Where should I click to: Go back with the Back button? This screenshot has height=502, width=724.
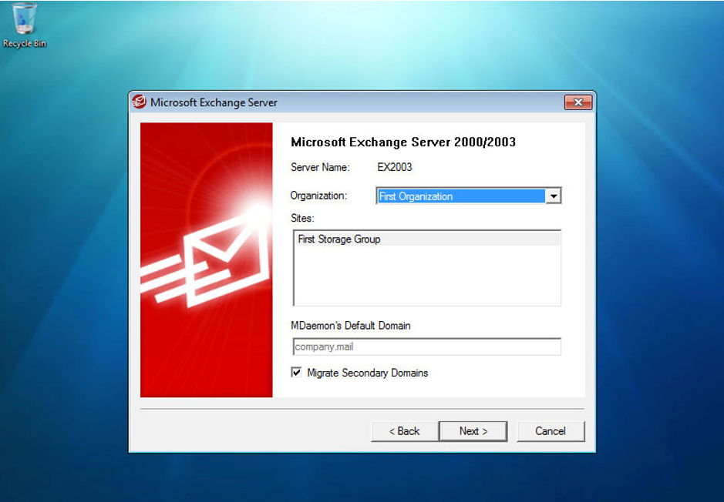404,431
